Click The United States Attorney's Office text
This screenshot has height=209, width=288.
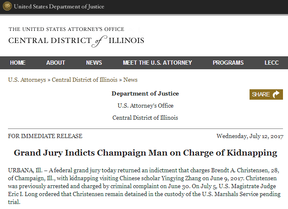(x=66, y=29)
